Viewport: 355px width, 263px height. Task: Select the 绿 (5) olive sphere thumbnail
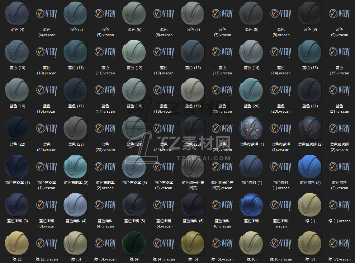[193, 243]
